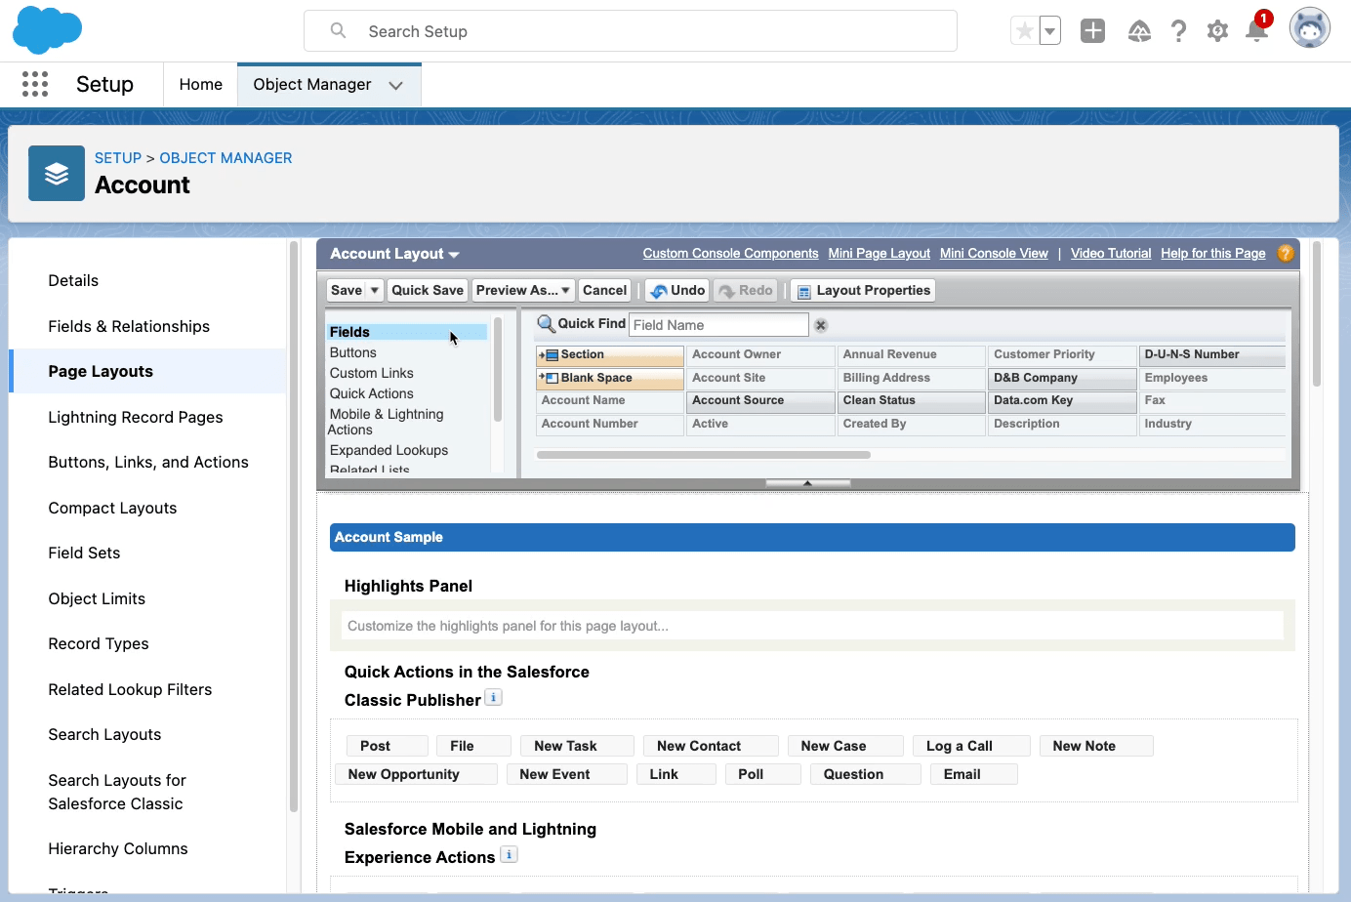Open the Trailhead guidance icon
The height and width of the screenshot is (902, 1351).
pyautogui.click(x=1139, y=31)
